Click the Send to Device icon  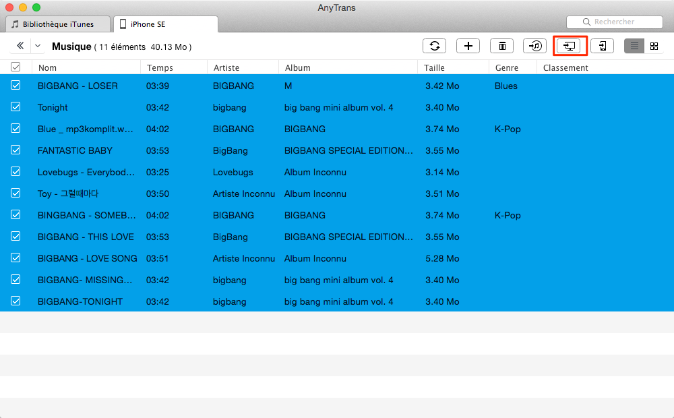602,46
